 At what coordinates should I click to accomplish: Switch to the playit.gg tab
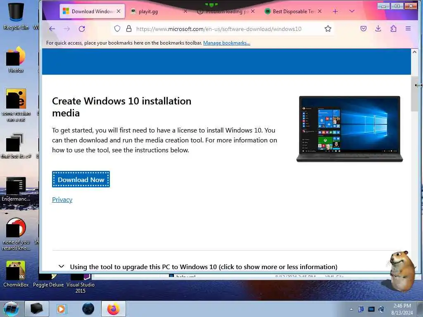click(x=158, y=11)
